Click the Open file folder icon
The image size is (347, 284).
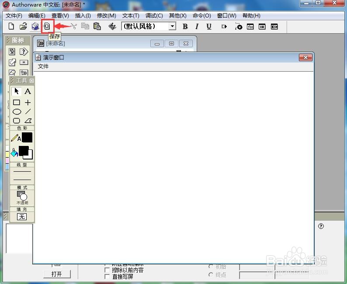(23, 26)
